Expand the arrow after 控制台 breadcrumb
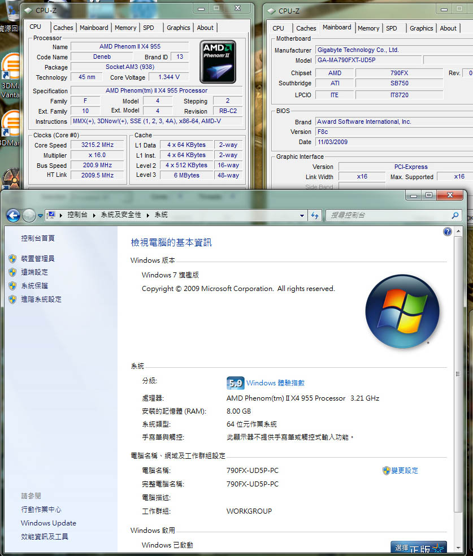This screenshot has width=473, height=556. point(94,215)
